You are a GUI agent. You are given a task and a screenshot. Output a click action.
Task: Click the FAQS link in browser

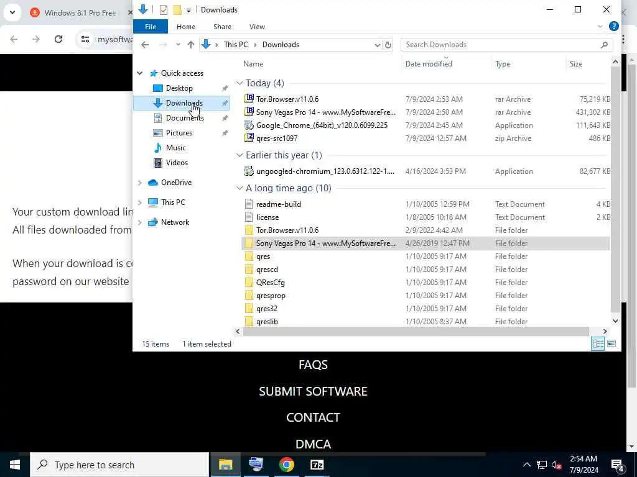[313, 365]
